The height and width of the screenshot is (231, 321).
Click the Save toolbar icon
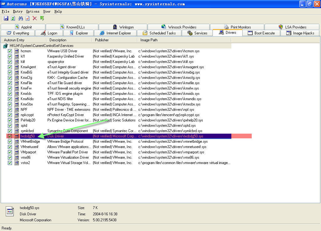coord(6,18)
